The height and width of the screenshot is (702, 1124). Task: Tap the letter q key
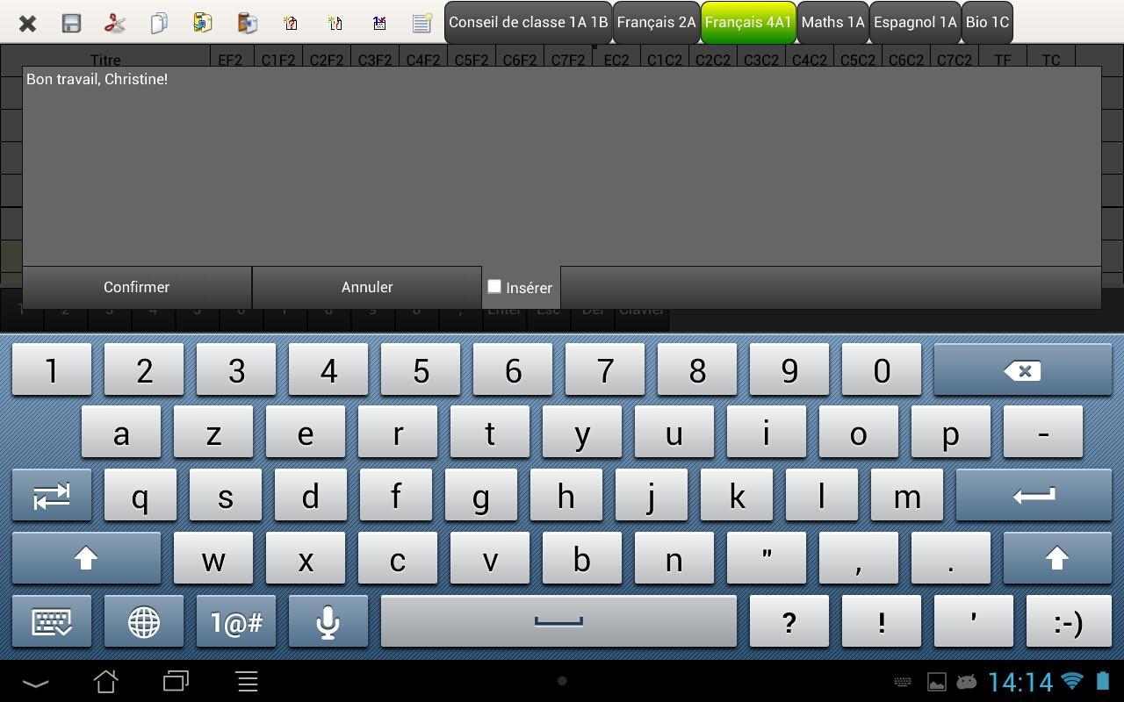click(140, 495)
